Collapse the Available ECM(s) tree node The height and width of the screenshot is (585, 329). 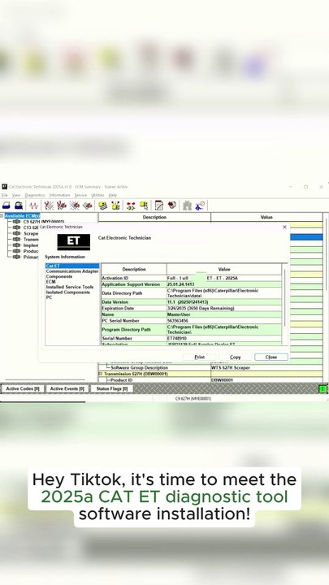pos(2,215)
